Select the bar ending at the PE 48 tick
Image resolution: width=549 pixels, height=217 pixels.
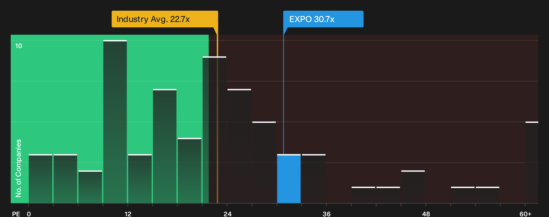point(413,187)
